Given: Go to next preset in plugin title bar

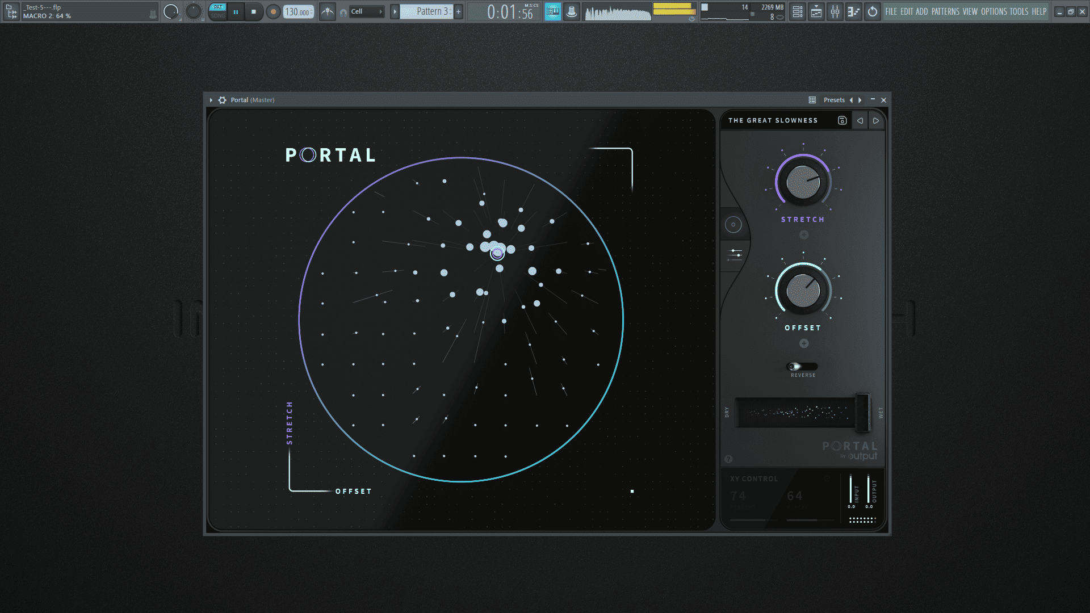Looking at the screenshot, I should point(860,100).
